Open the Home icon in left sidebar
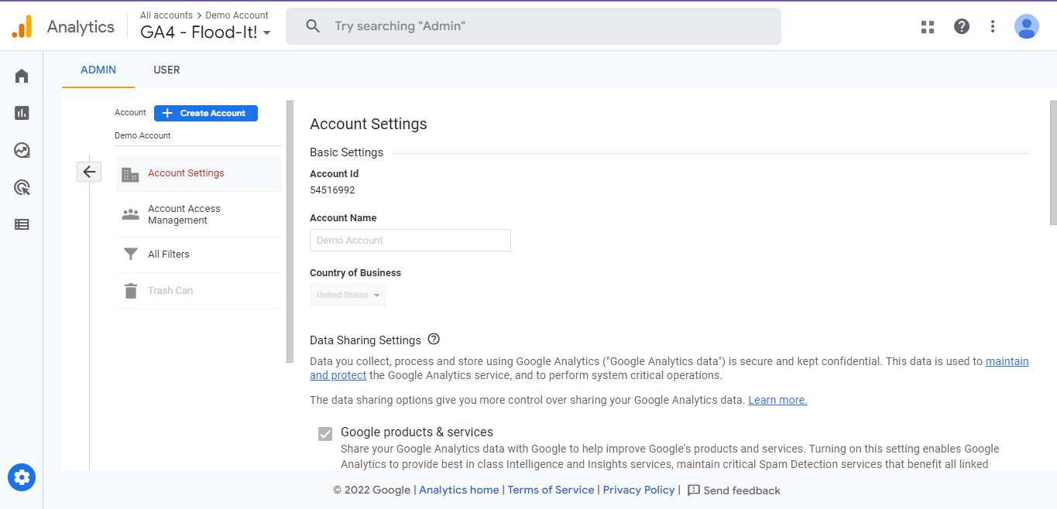The width and height of the screenshot is (1057, 509). pyautogui.click(x=22, y=76)
